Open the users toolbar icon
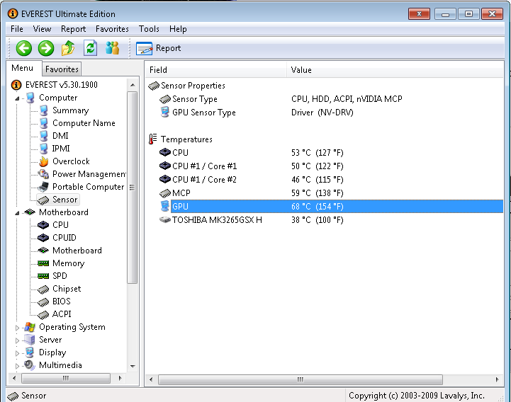The width and height of the screenshot is (511, 402). click(112, 48)
